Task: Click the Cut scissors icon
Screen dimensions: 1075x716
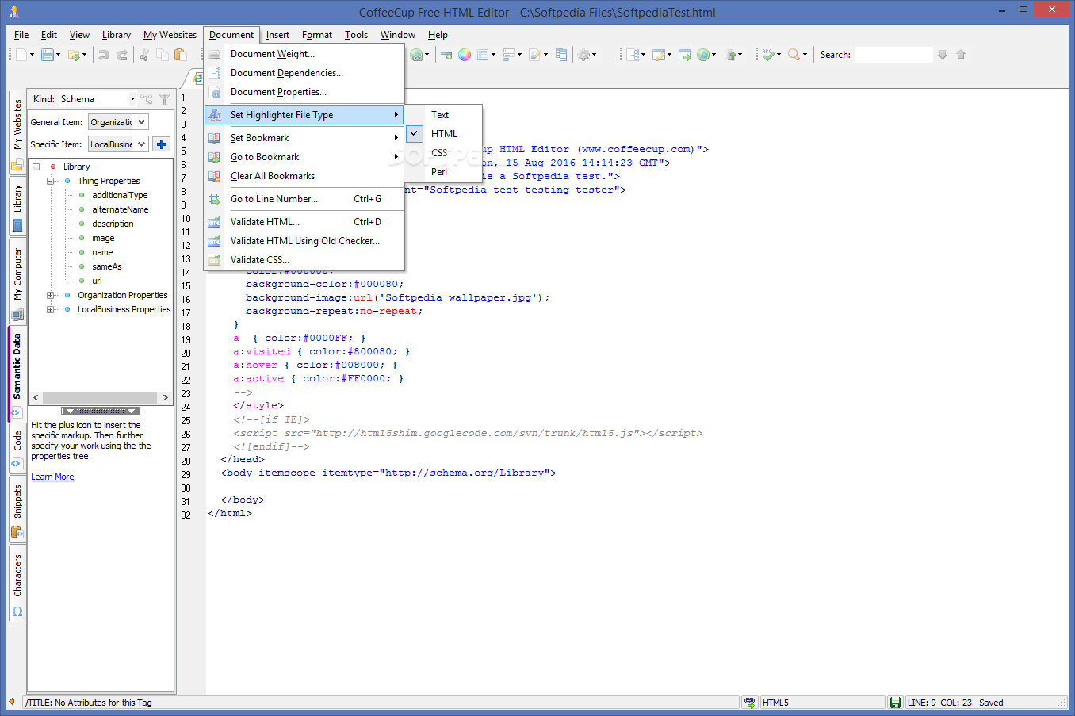Action: (x=144, y=55)
